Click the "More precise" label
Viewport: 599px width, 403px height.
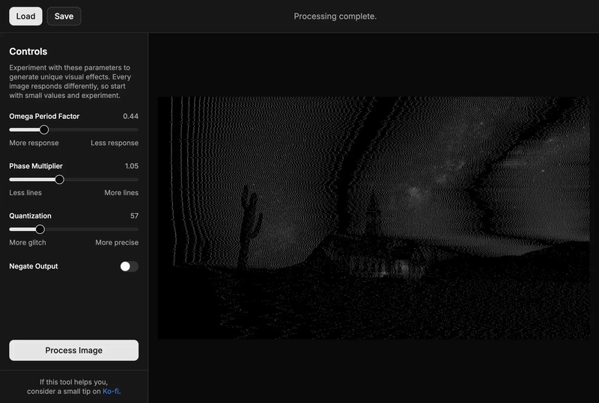pyautogui.click(x=117, y=243)
